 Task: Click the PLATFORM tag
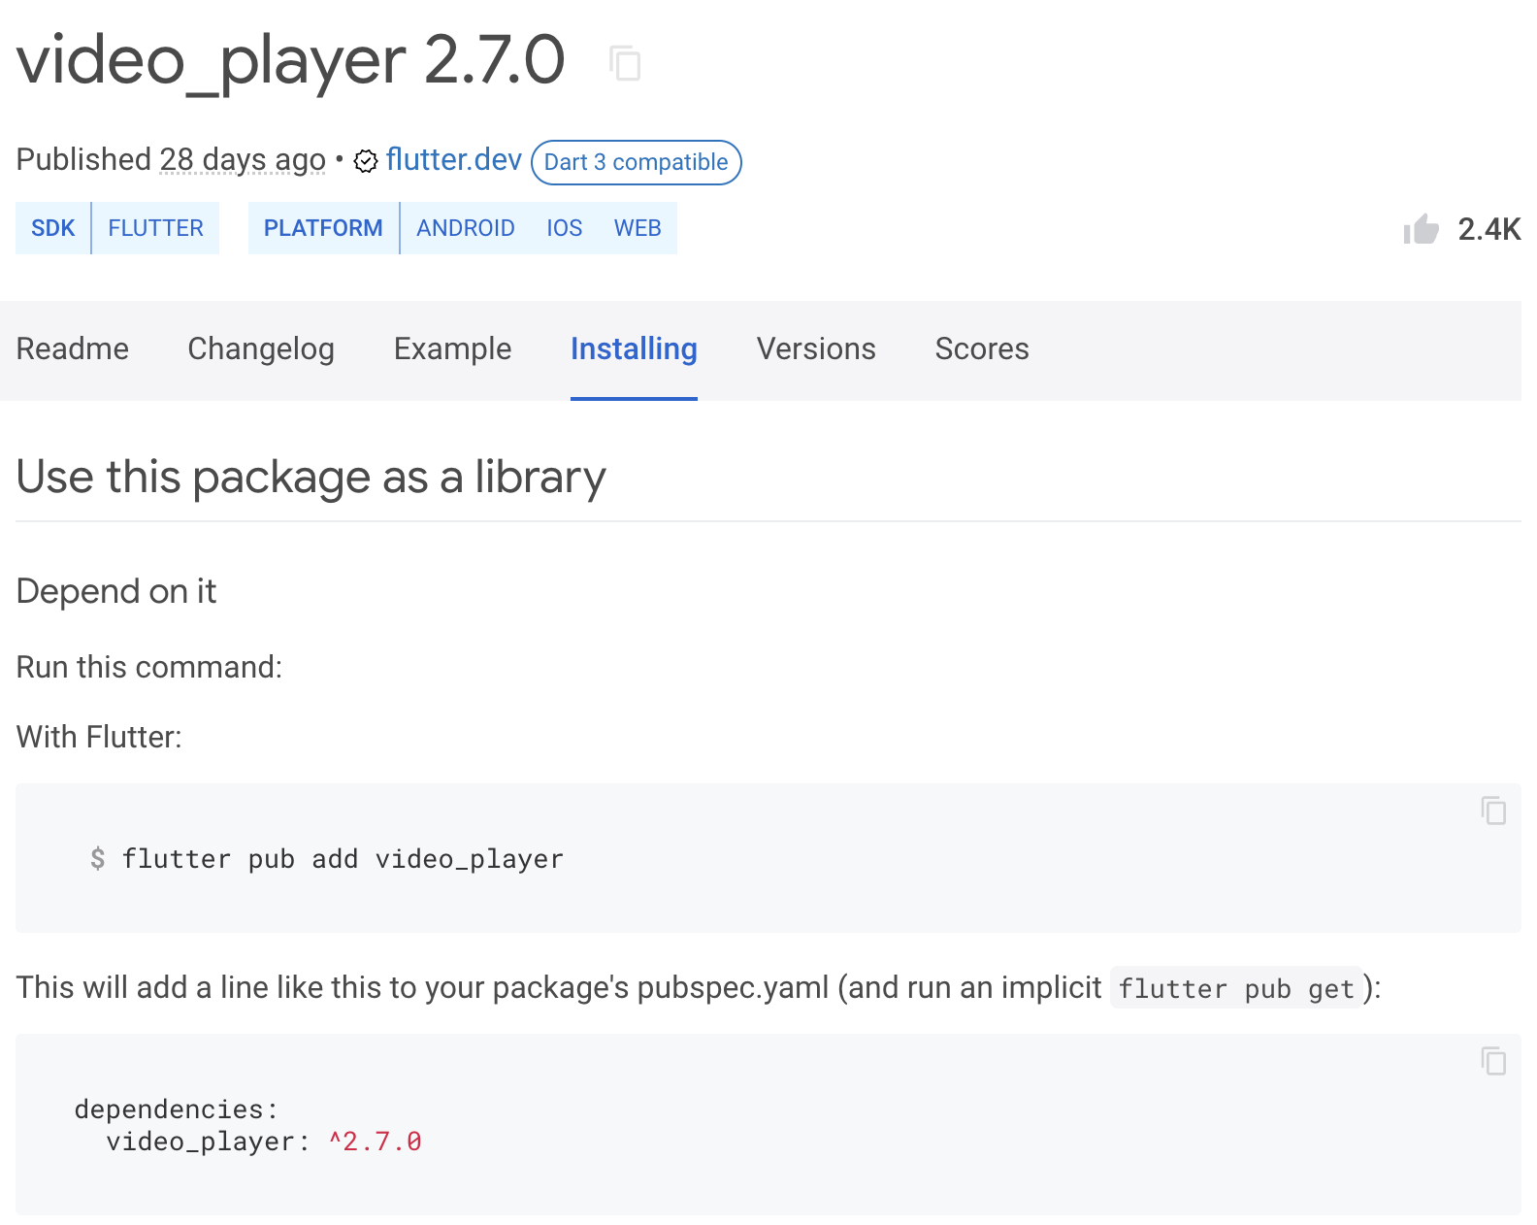[x=324, y=228]
